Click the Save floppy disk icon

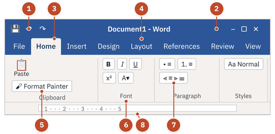pyautogui.click(x=15, y=29)
